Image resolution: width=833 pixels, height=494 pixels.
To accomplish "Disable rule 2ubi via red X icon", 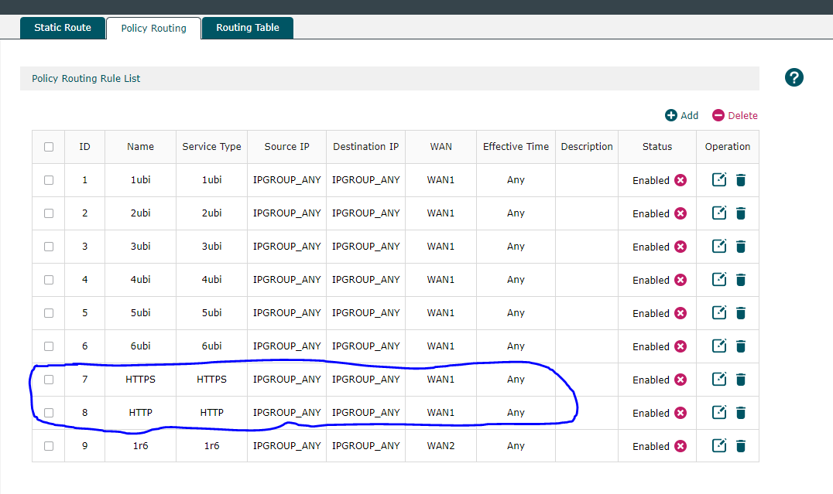I will tap(680, 213).
